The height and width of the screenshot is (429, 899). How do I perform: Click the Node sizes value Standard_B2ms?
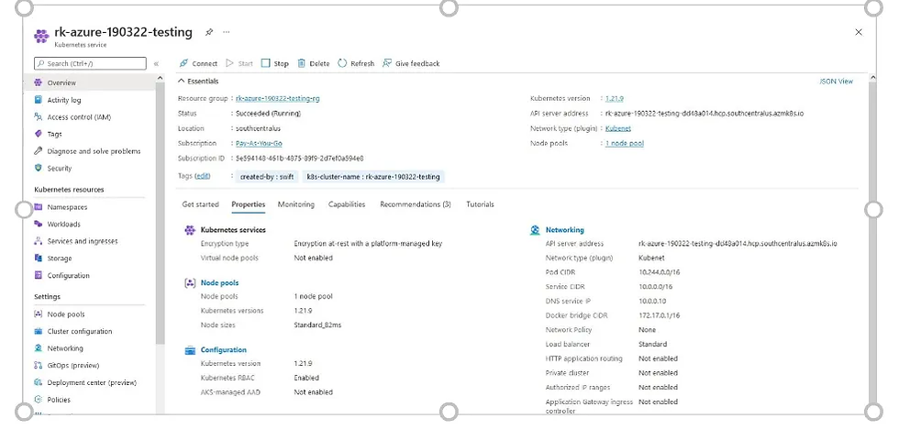click(317, 325)
